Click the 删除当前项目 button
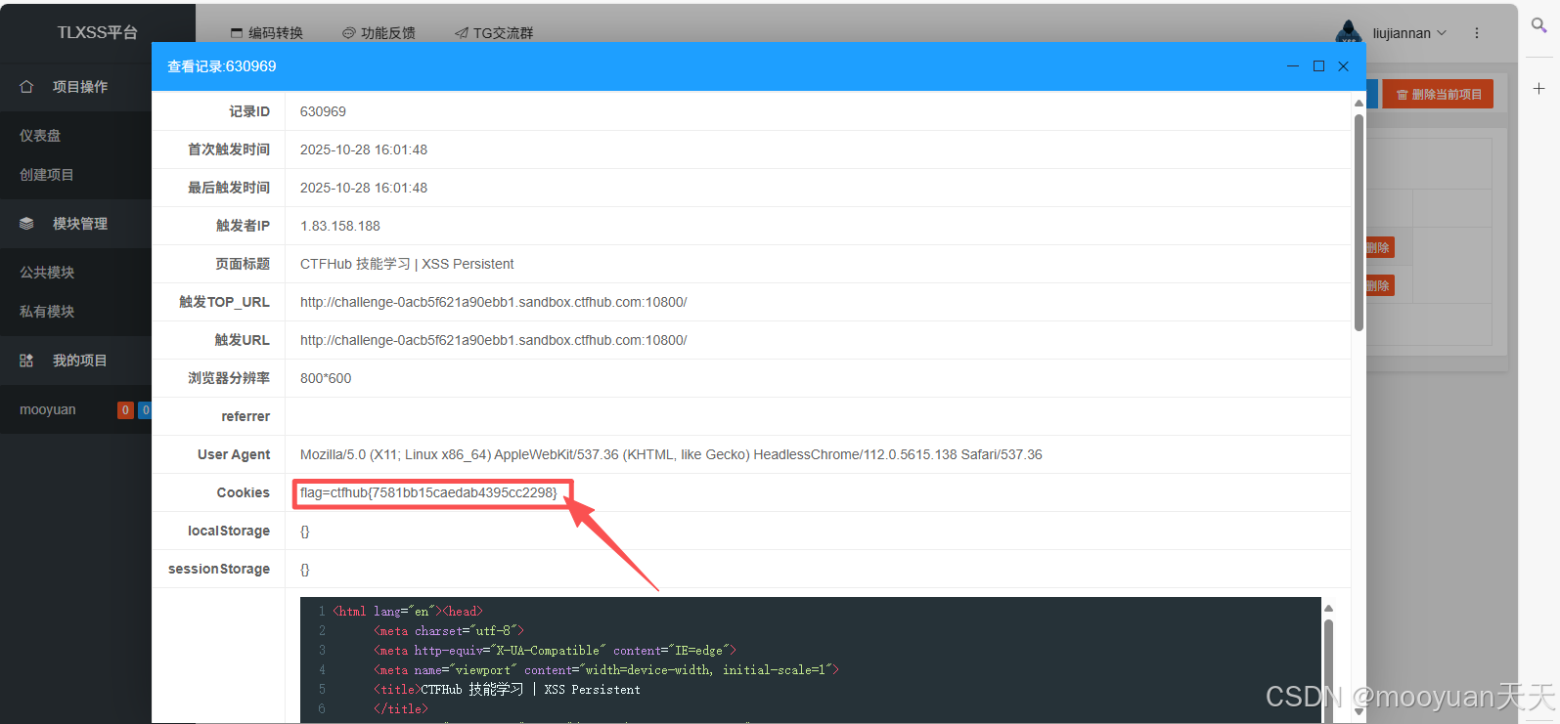The width and height of the screenshot is (1560, 724). tap(1438, 94)
